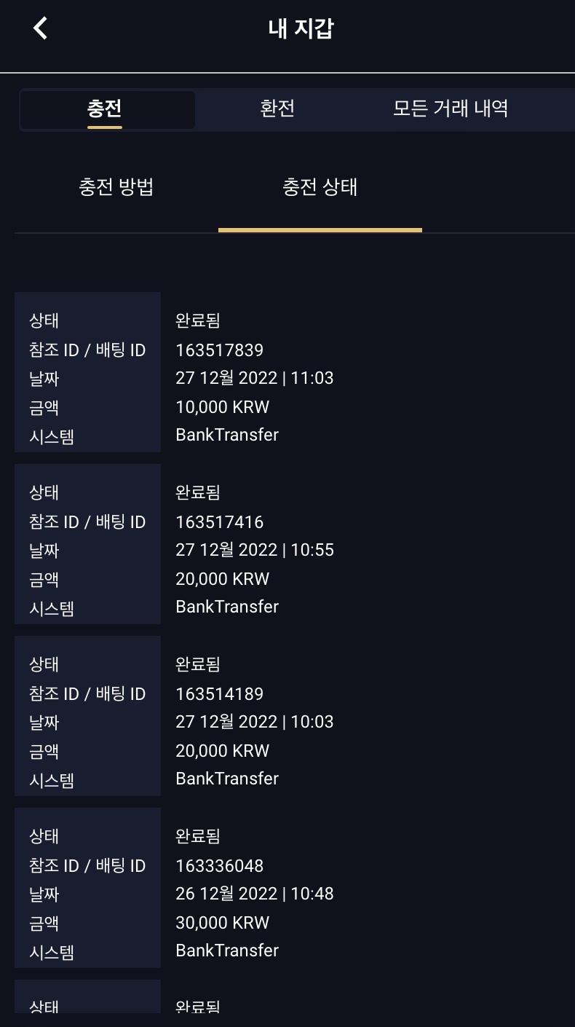Switch to 충전 방법 sub-tab
Screen dimensions: 575x1027
[116, 188]
